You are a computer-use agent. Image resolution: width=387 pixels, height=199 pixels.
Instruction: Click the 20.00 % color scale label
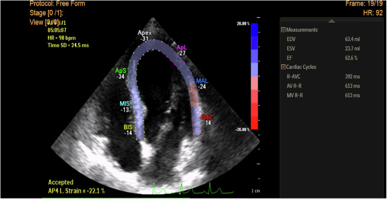(x=243, y=24)
